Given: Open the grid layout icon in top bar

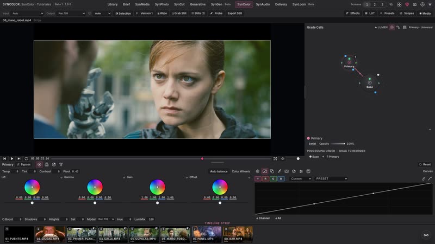Looking at the screenshot, I should 399,4.
